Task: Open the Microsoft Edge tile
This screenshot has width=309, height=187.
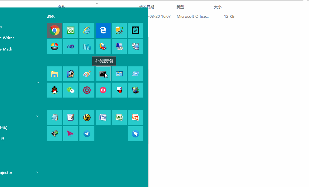Action: [x=103, y=30]
